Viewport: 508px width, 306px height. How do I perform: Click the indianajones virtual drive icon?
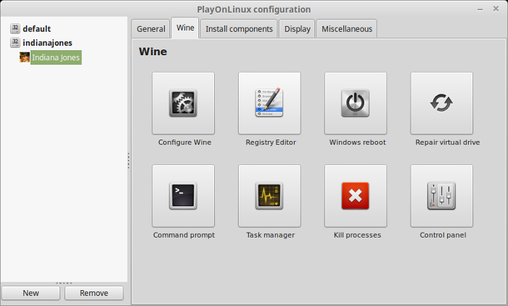coord(15,42)
